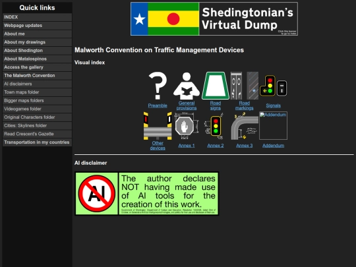Open the Annex 2 traffic light diagram
This screenshot has width=356, height=267.
[x=216, y=126]
